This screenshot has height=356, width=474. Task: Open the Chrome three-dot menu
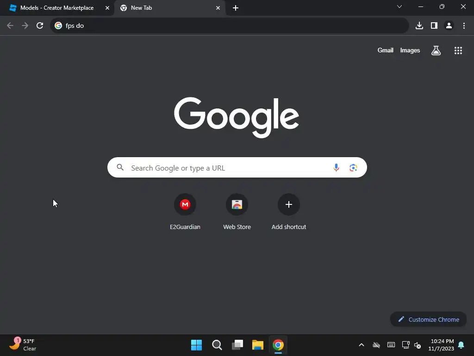click(464, 26)
